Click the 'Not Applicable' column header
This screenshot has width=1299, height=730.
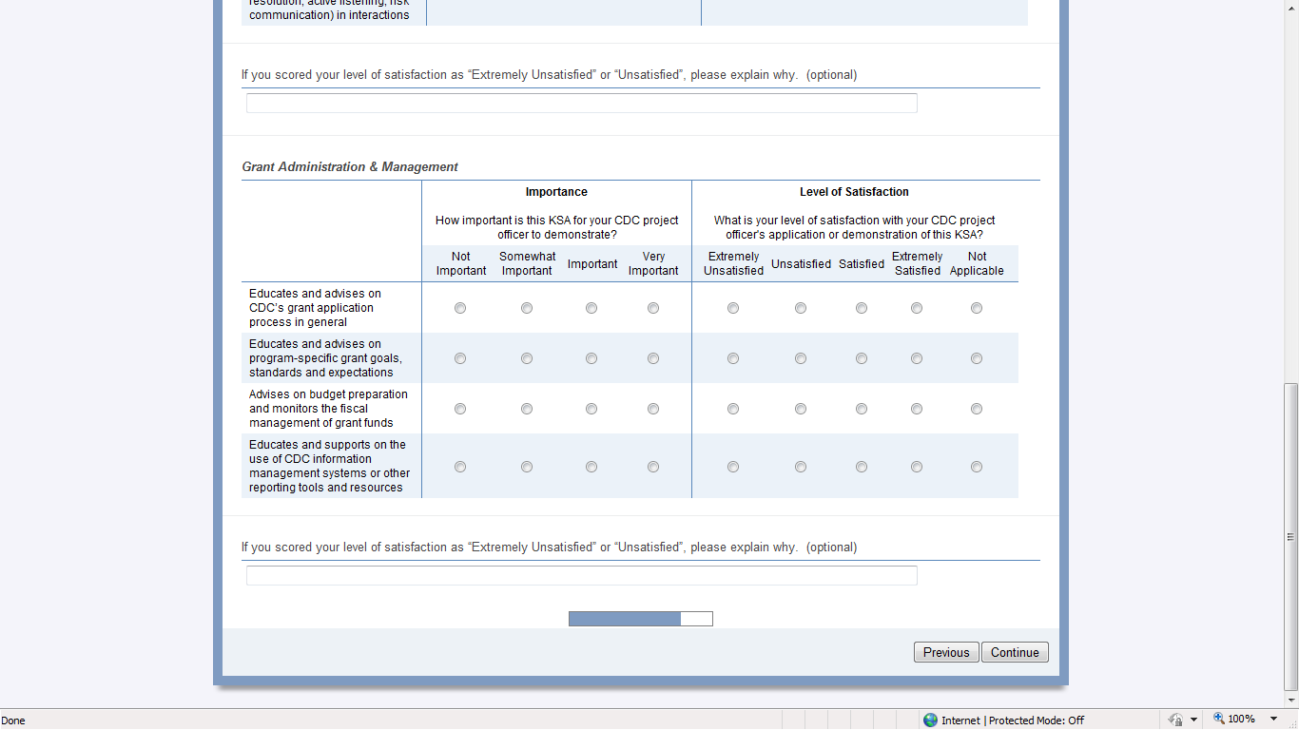click(977, 263)
